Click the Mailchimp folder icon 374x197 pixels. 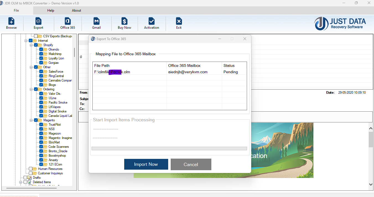[45, 54]
